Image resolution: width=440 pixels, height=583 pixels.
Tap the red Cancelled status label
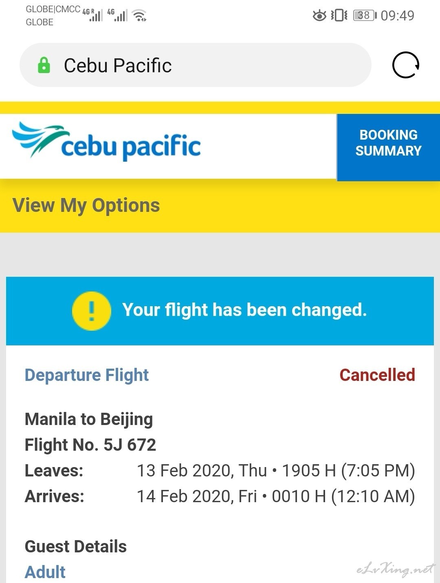[377, 375]
